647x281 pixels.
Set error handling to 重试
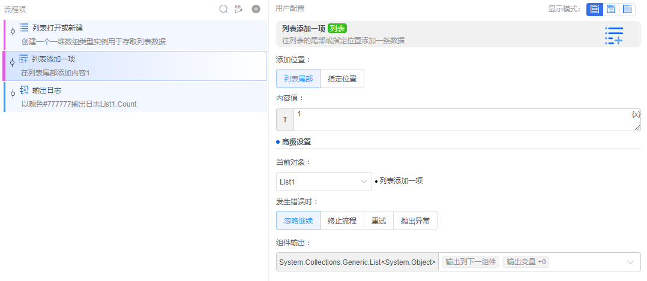[379, 221]
